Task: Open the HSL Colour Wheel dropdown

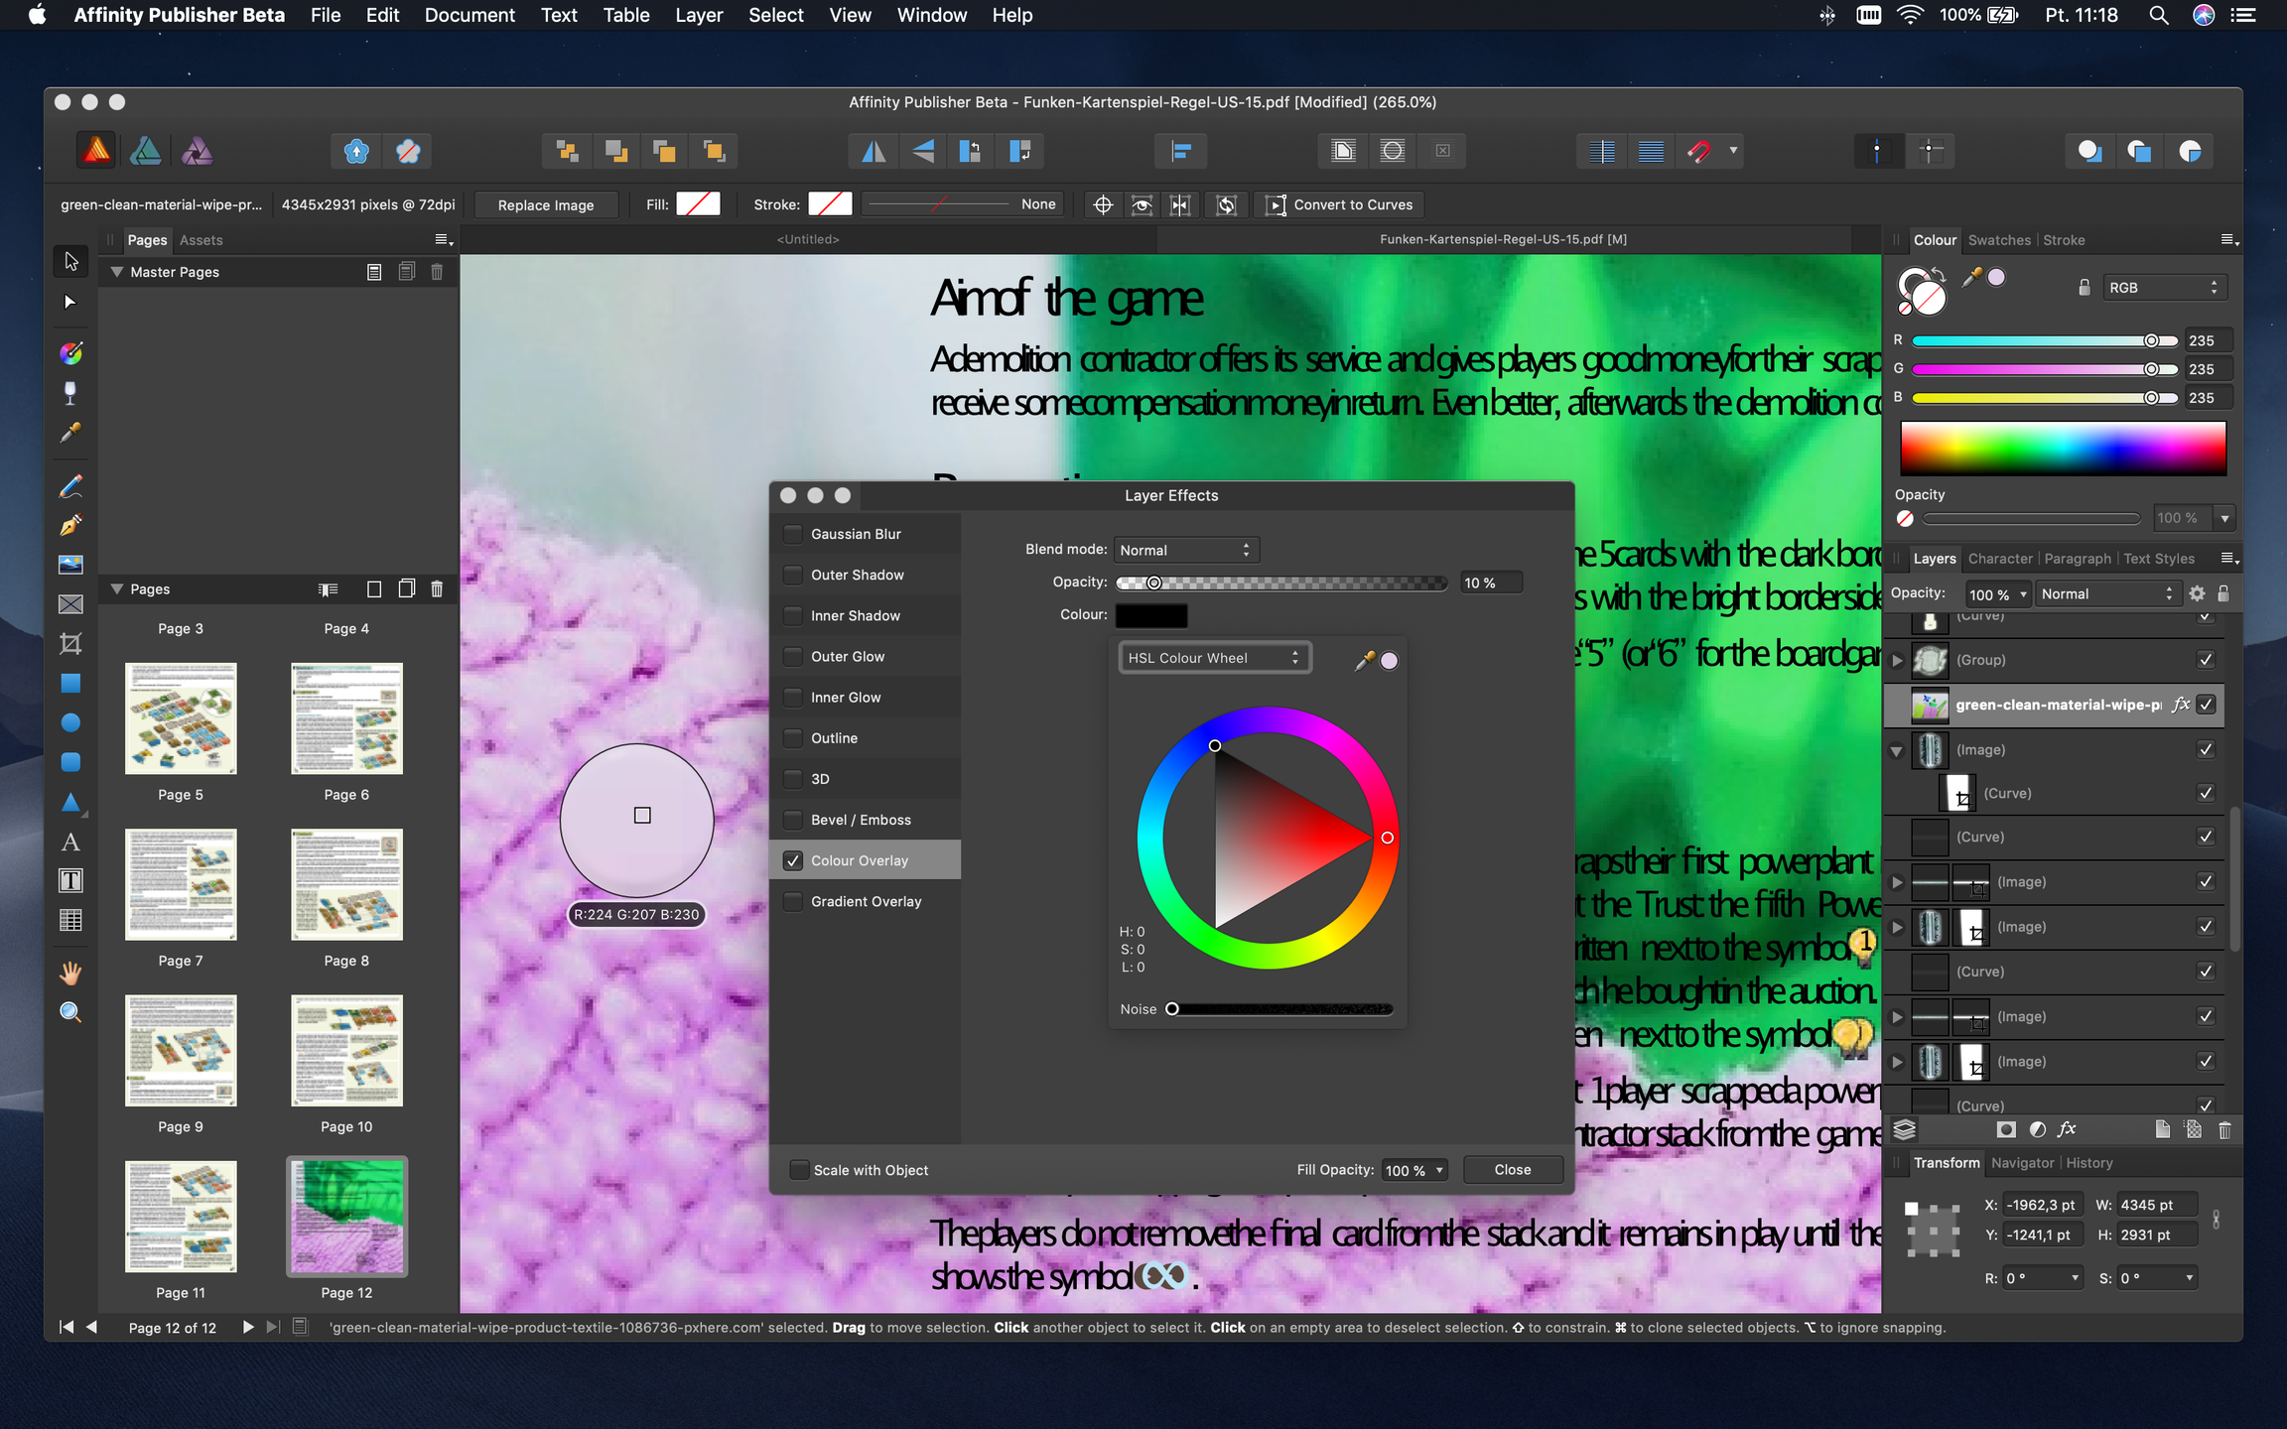Action: pyautogui.click(x=1215, y=658)
